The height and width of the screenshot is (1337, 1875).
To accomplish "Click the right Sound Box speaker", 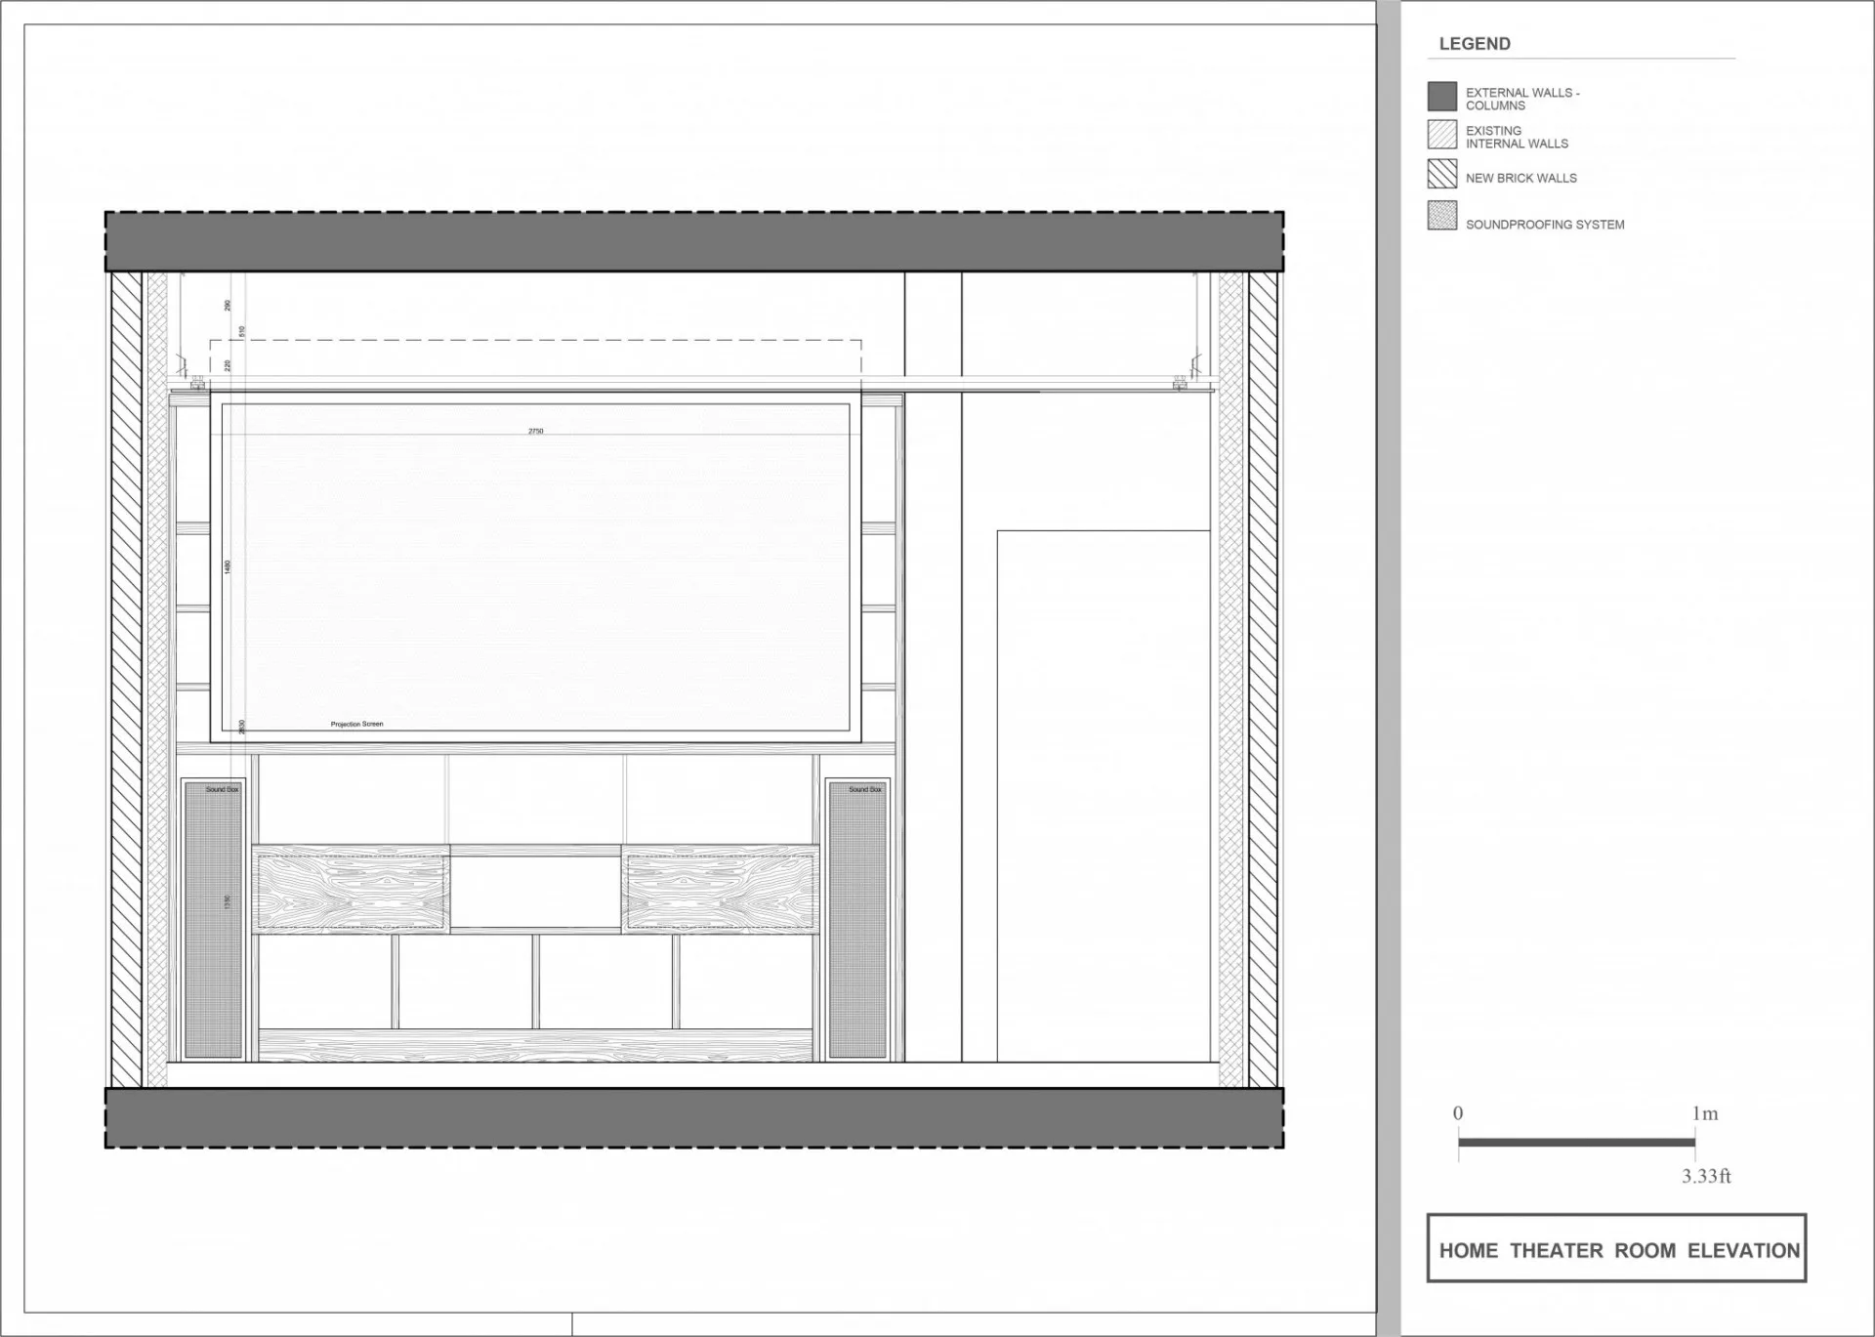I will (x=856, y=919).
